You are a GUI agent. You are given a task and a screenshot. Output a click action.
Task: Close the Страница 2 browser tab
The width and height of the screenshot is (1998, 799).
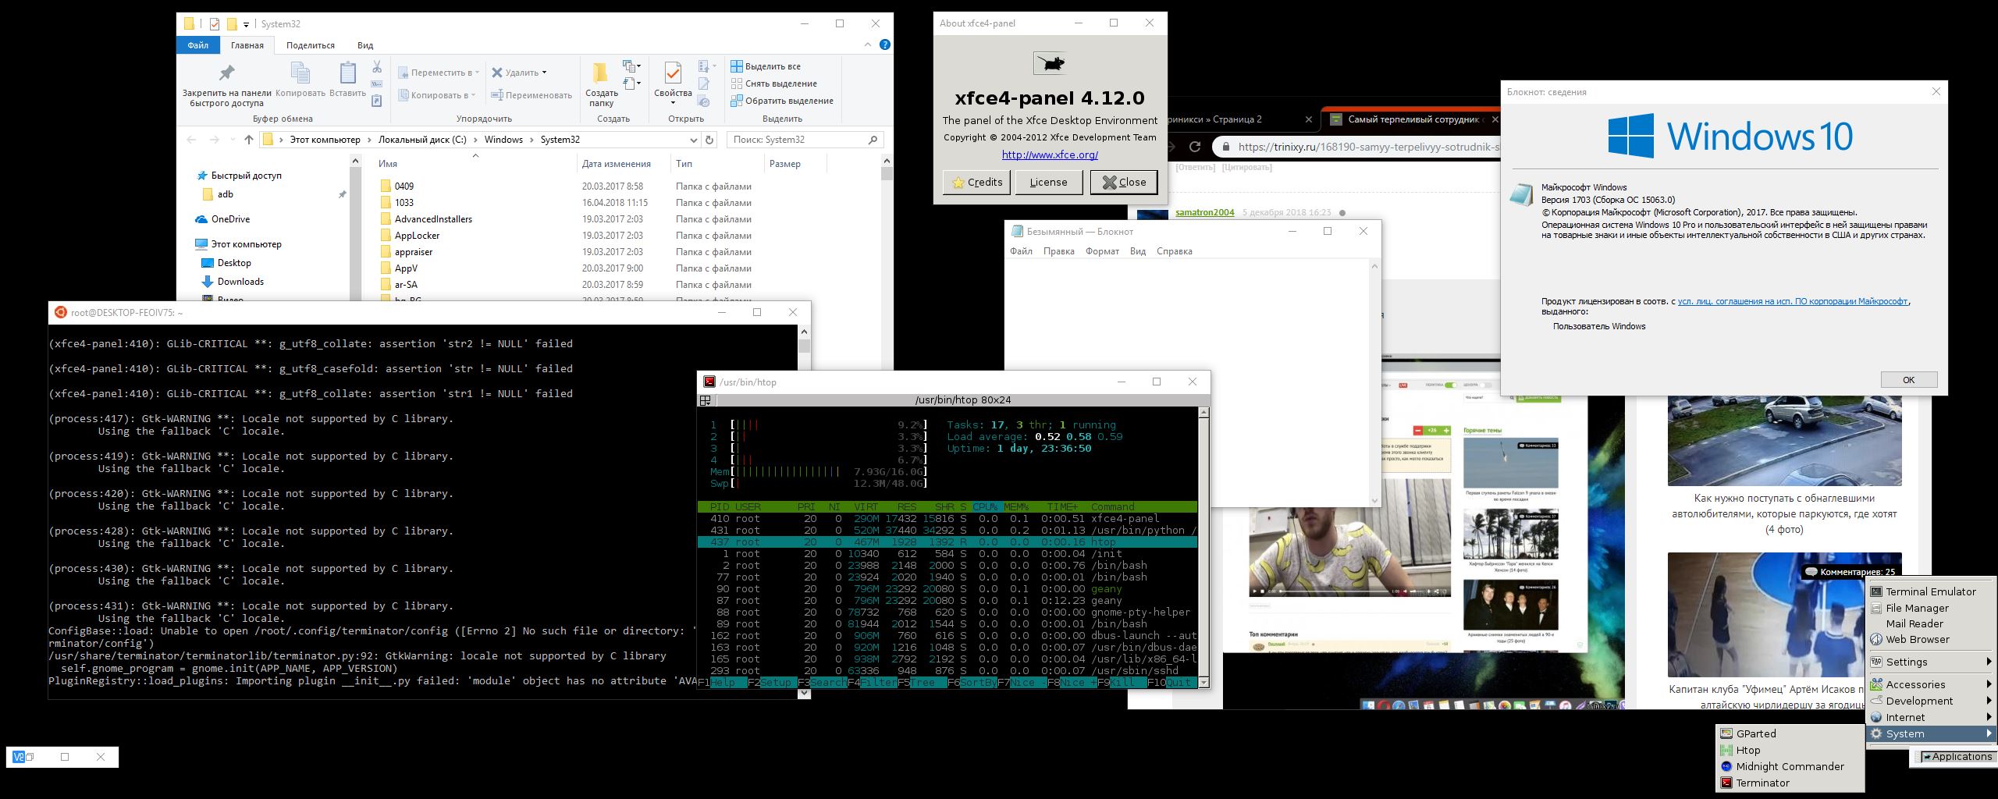tap(1309, 119)
